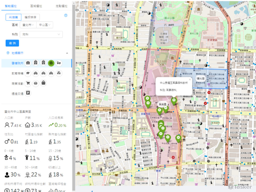Collapse the 地標顯示 section
Viewport: 256px width, 192px height.
(x=67, y=53)
